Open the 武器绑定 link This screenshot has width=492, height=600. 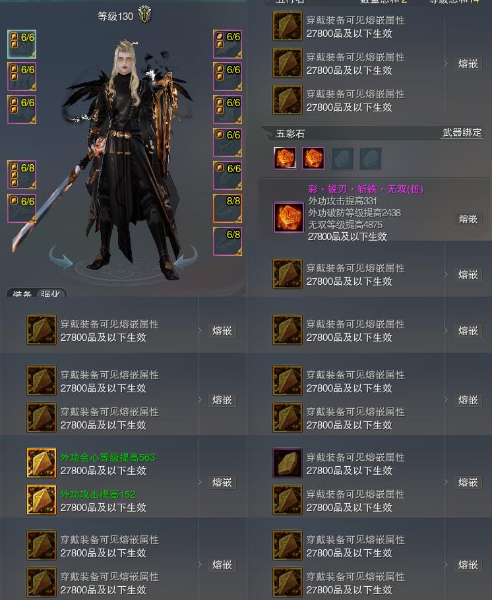[462, 133]
